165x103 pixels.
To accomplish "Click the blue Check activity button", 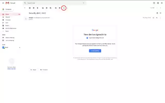I will [95, 51].
